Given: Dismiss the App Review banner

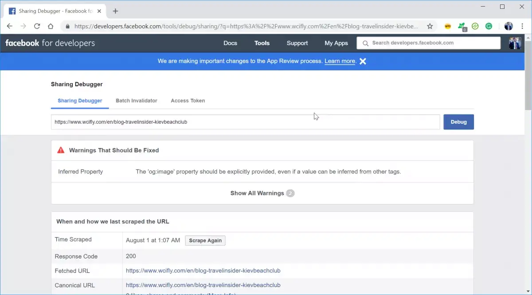Looking at the screenshot, I should [363, 61].
